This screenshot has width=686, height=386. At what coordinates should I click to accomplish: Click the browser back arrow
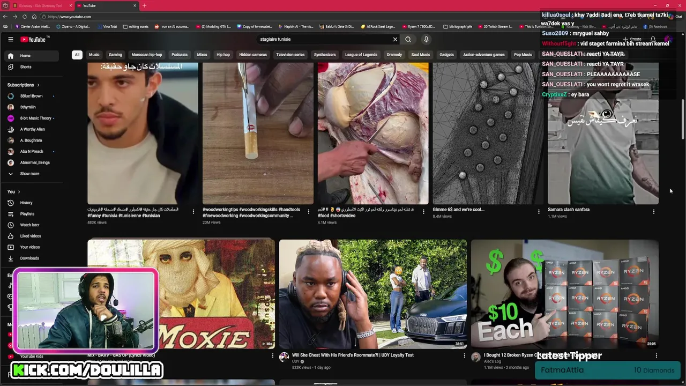point(5,17)
